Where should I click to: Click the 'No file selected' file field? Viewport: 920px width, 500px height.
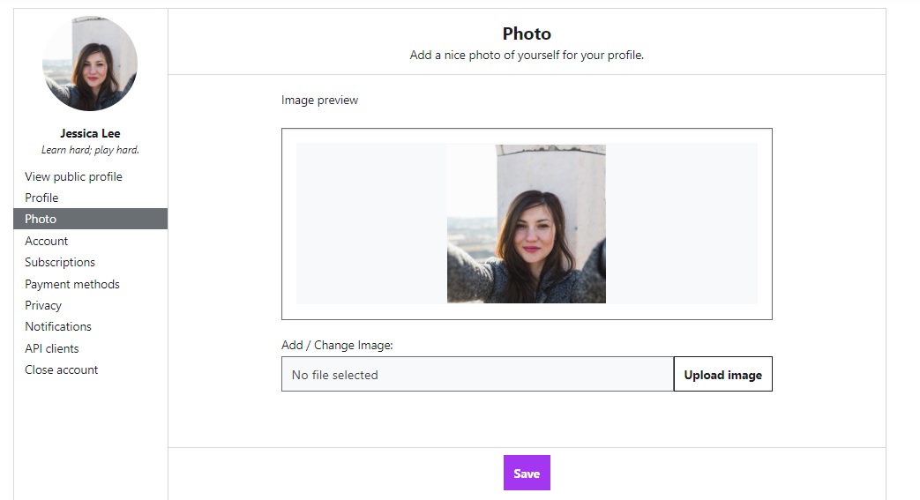click(476, 374)
